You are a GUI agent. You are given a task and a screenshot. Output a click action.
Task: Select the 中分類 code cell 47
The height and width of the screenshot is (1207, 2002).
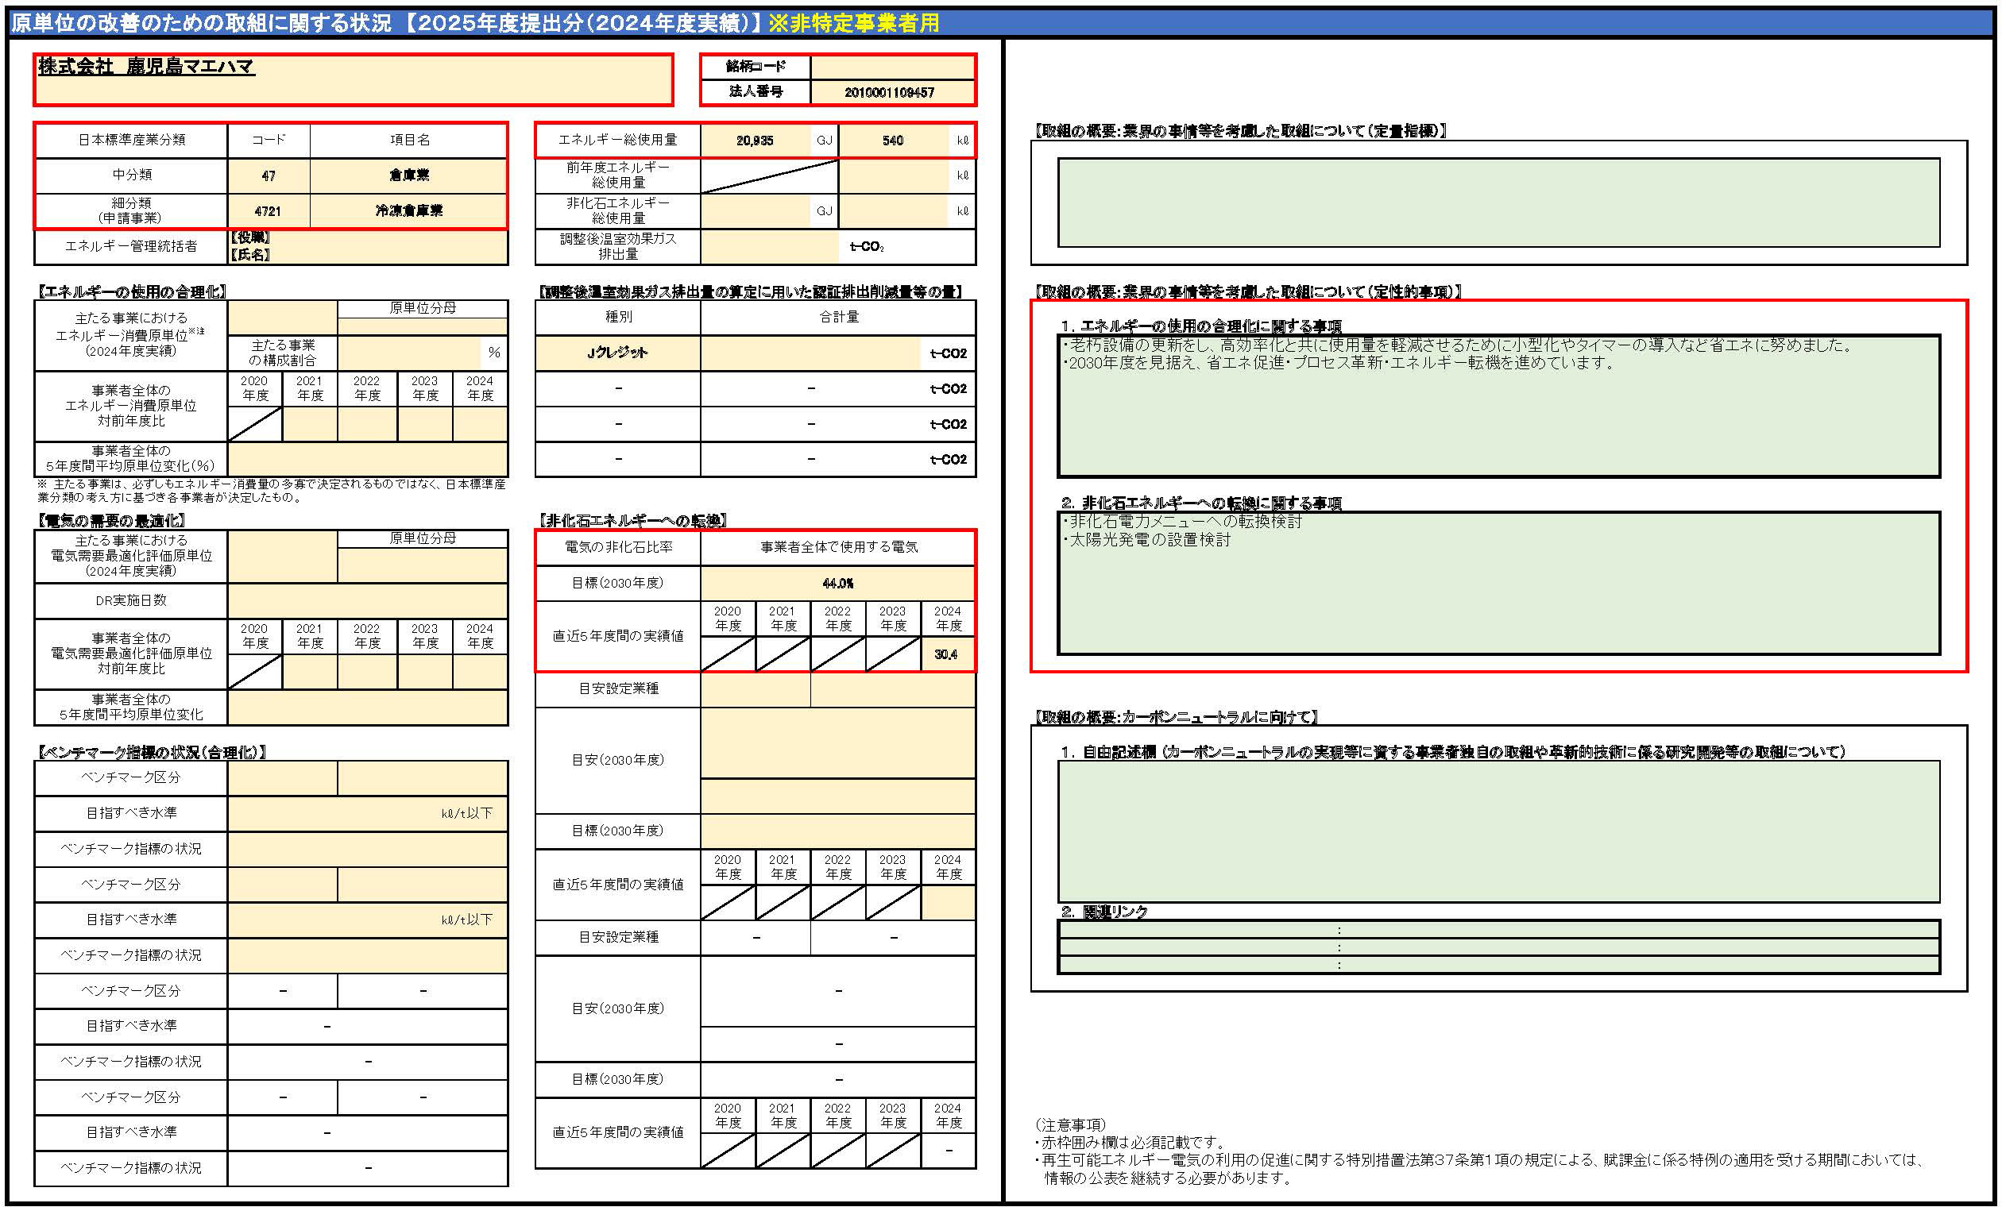click(x=269, y=175)
